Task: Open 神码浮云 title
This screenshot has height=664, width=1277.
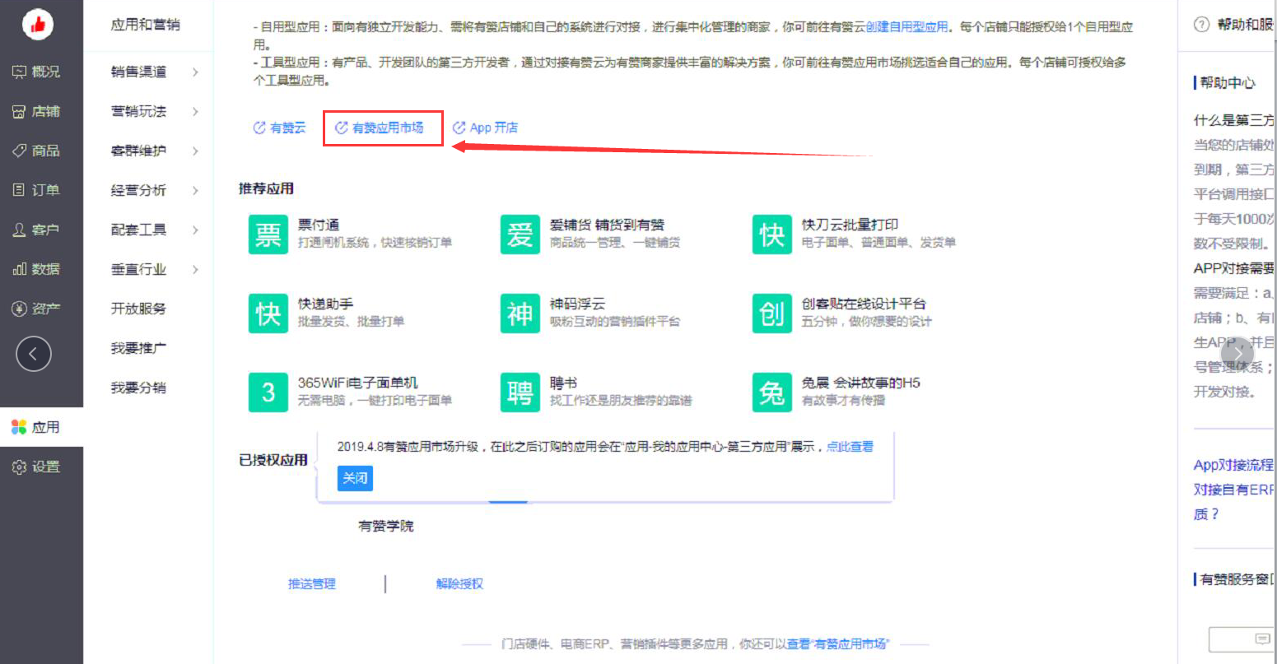Action: (578, 304)
